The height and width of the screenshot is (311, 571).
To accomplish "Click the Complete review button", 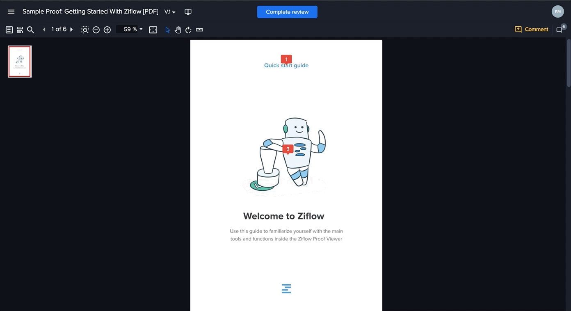I will tap(287, 12).
